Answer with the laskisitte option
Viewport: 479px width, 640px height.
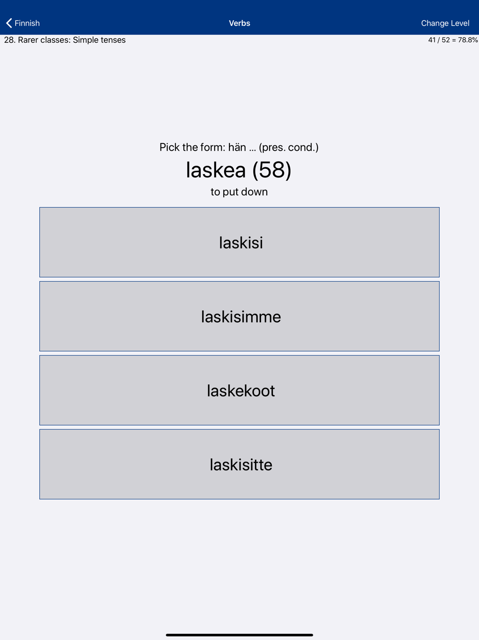coord(239,464)
